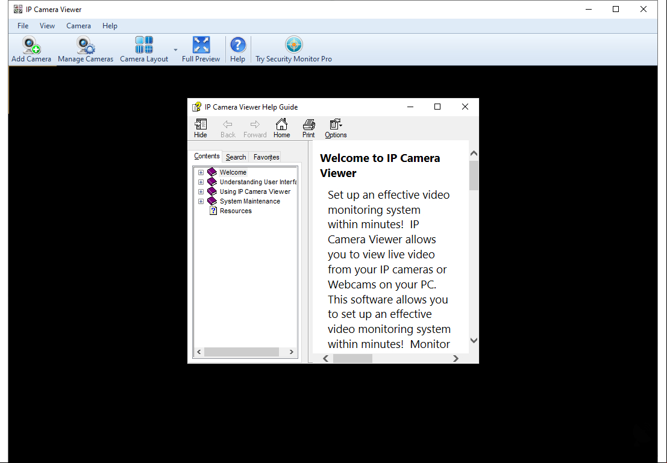Open the View menu

coord(47,26)
